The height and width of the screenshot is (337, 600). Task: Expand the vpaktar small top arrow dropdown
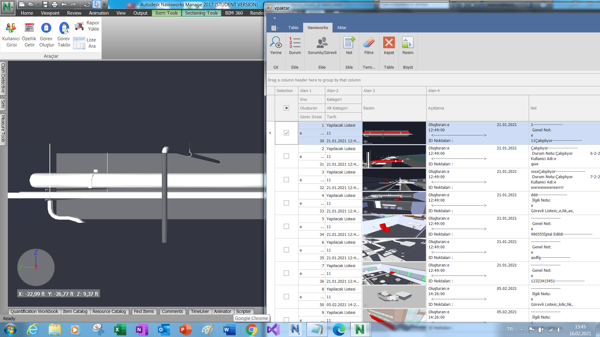tap(274, 18)
